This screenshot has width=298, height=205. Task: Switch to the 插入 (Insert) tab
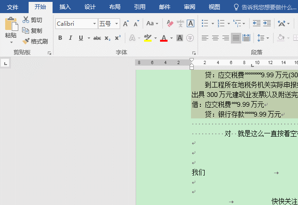(65, 7)
